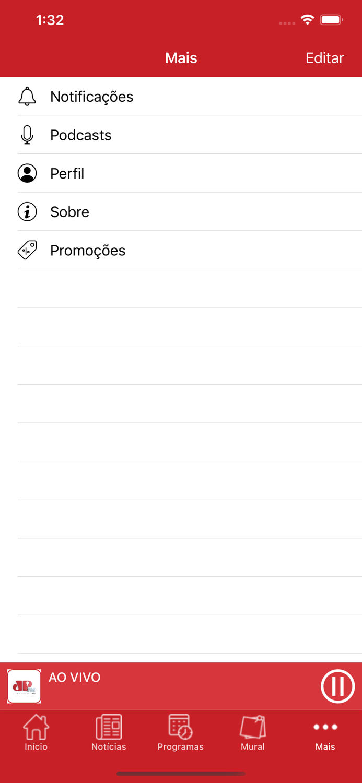This screenshot has height=783, width=362.
Task: Tap the Wi-Fi status icon
Action: (307, 20)
